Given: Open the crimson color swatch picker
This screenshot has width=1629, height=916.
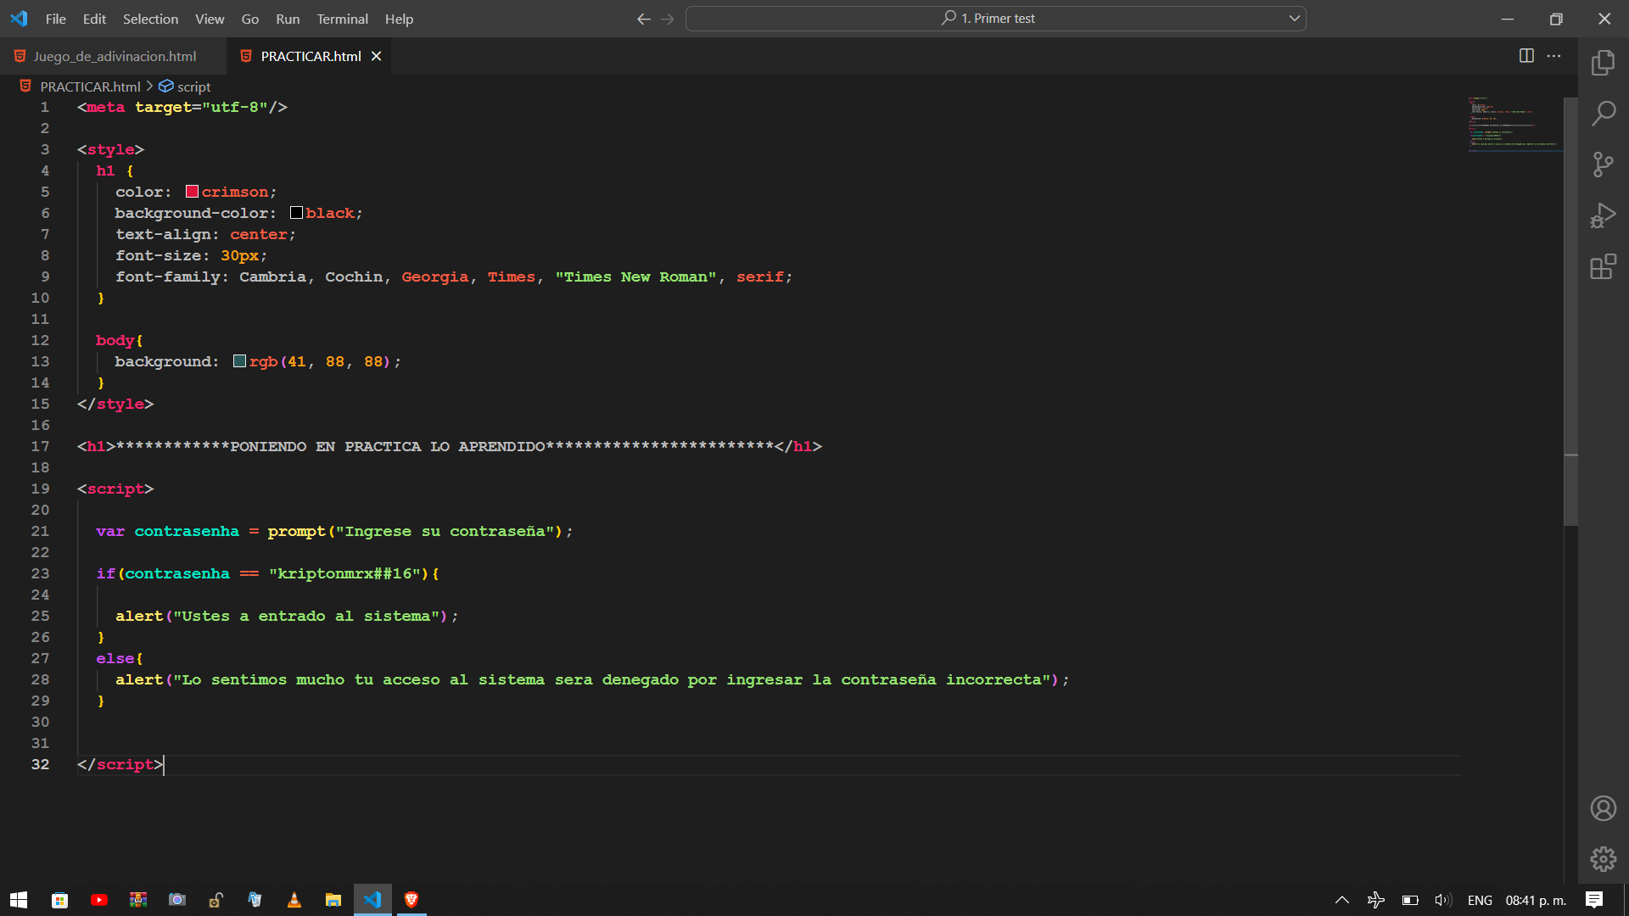Looking at the screenshot, I should tap(193, 192).
